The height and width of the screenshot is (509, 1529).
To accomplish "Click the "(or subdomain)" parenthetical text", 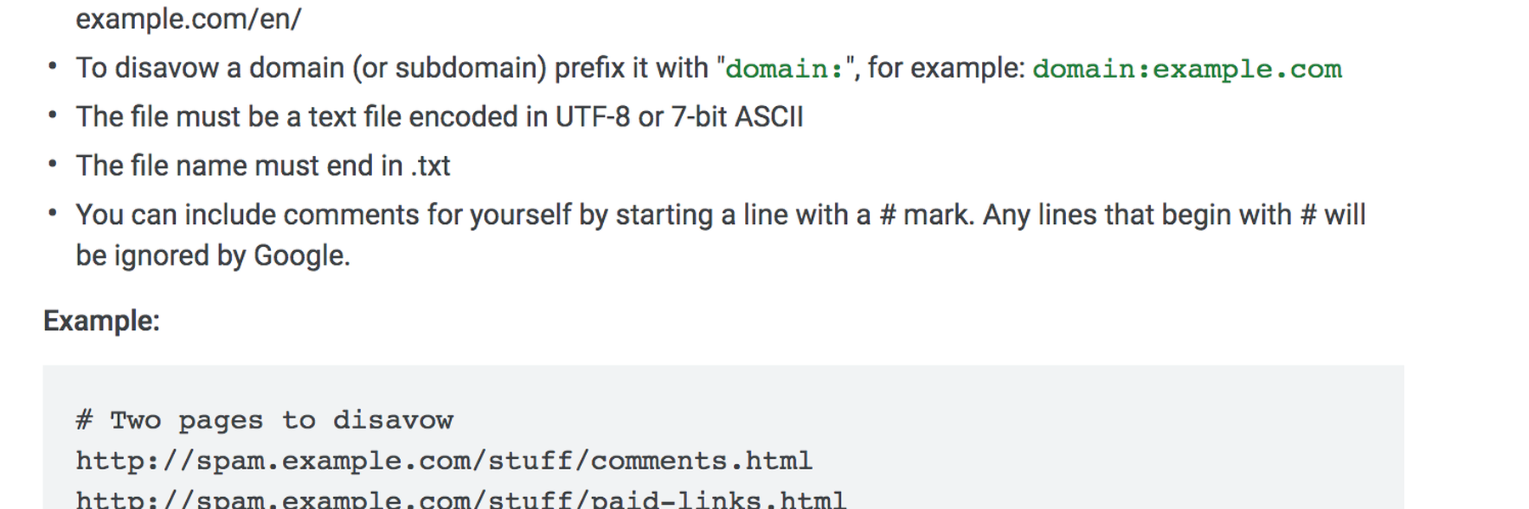I will 449,68.
